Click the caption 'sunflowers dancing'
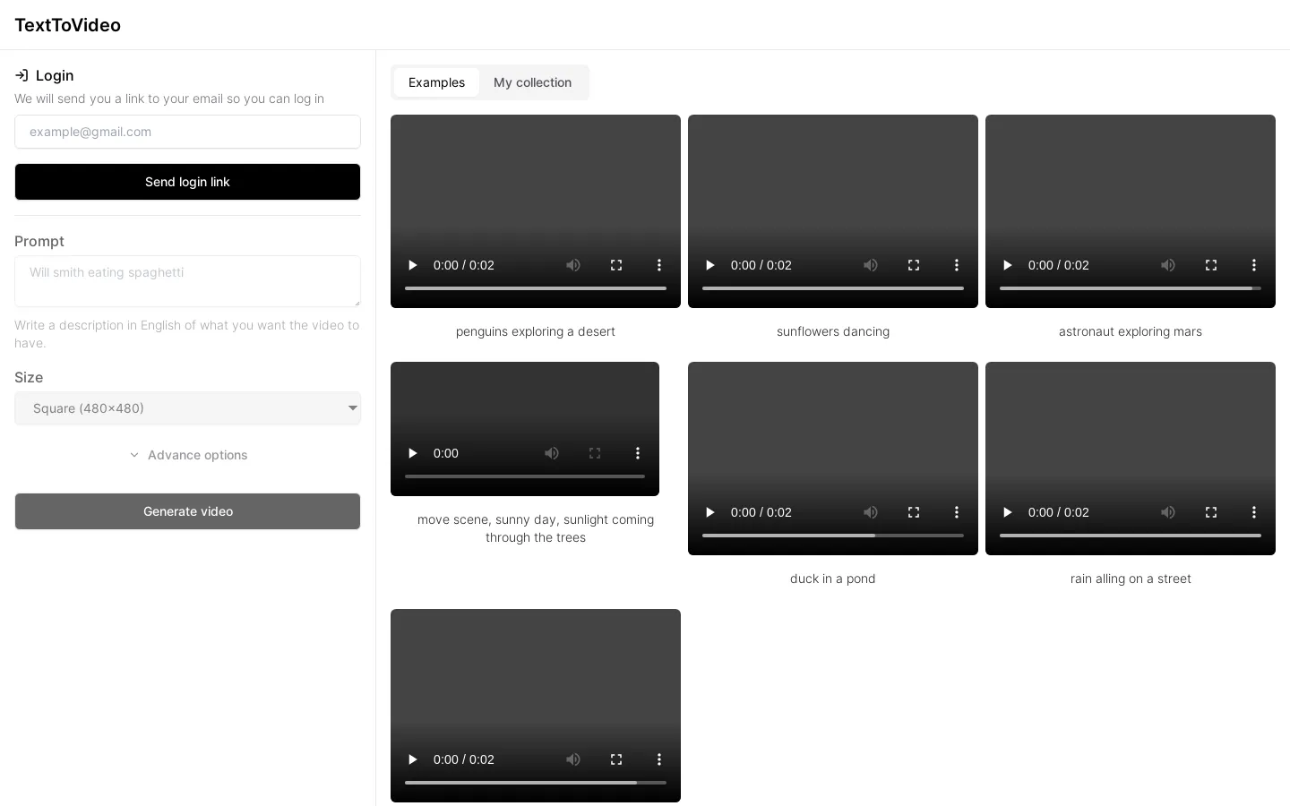Image resolution: width=1290 pixels, height=806 pixels. [x=833, y=331]
